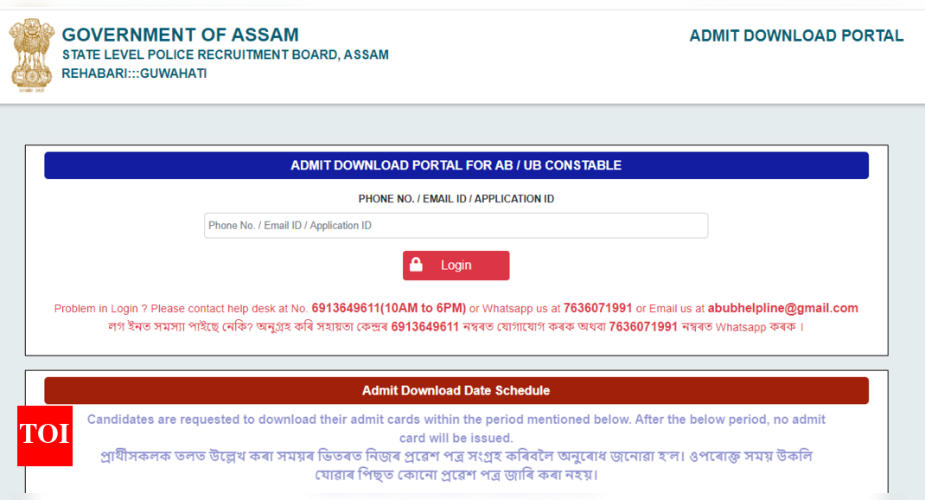Select help desk number 6913649611(10AM to 6PM)

tap(389, 308)
